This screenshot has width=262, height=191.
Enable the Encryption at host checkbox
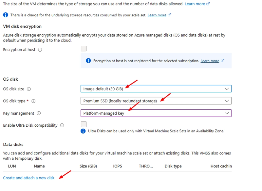[x=84, y=49]
